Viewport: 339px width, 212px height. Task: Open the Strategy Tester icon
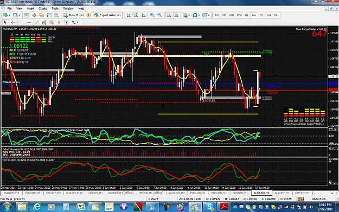(x=56, y=15)
